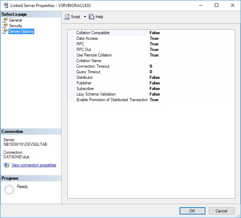Toggle the Collation Compatible value
The width and height of the screenshot is (241, 218).
pos(155,33)
